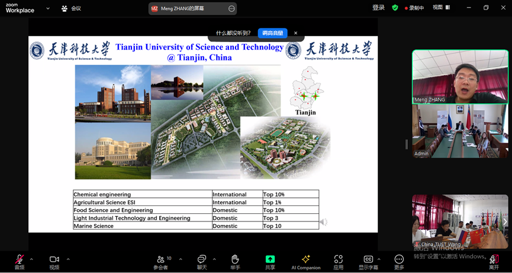Click 'Chemical engineering' table cell
This screenshot has height=273, width=512.
(x=143, y=194)
